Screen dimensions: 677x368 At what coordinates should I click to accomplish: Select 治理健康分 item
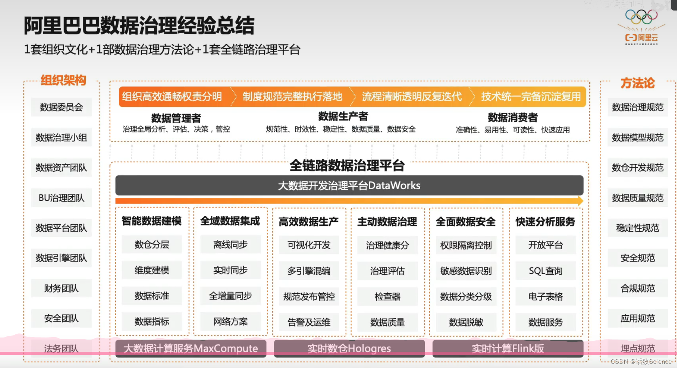(x=388, y=245)
